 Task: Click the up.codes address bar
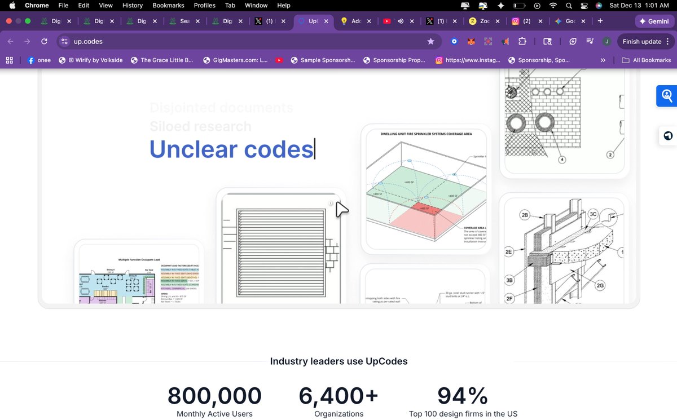pyautogui.click(x=248, y=42)
